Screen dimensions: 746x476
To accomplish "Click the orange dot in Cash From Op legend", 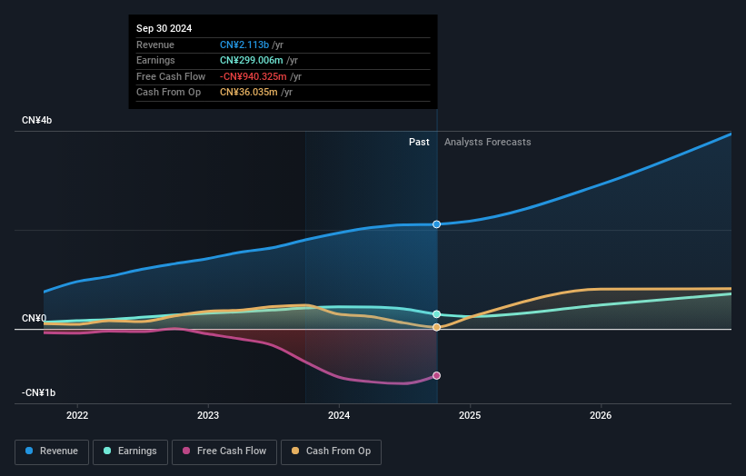I will click(295, 451).
